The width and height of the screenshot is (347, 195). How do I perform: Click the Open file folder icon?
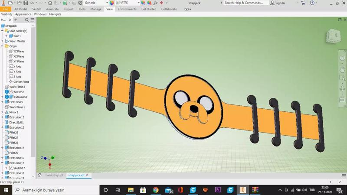tap(19, 3)
